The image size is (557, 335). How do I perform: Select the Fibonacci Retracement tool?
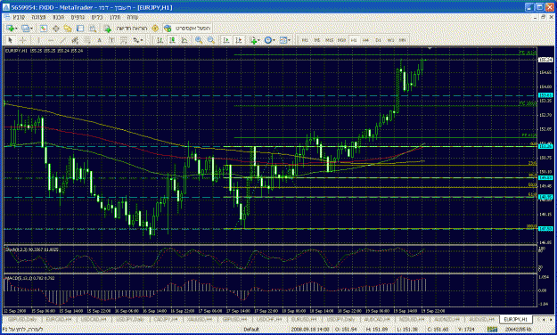(x=86, y=40)
